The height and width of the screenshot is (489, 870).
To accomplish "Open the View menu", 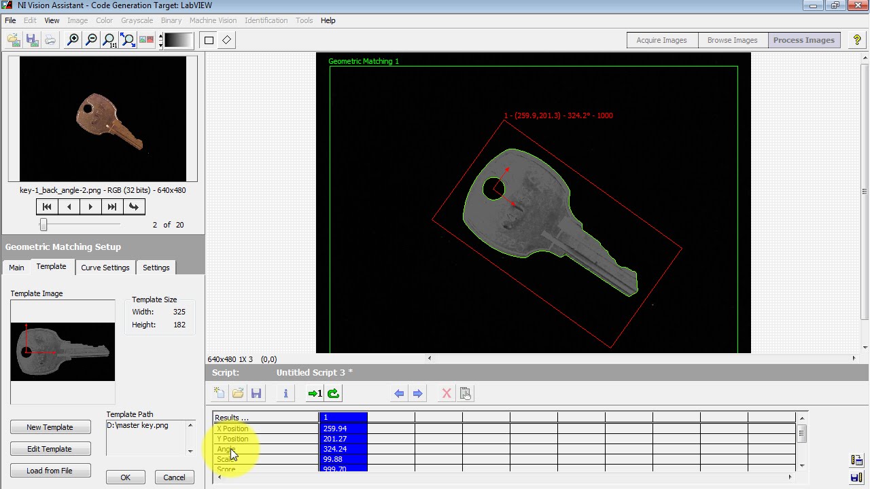I will pyautogui.click(x=52, y=20).
